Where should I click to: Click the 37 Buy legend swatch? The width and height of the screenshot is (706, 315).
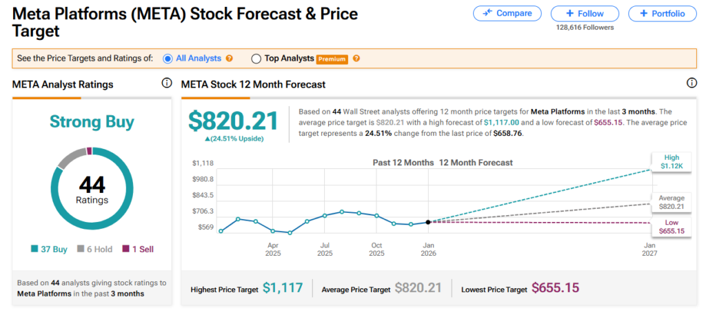[x=35, y=250]
